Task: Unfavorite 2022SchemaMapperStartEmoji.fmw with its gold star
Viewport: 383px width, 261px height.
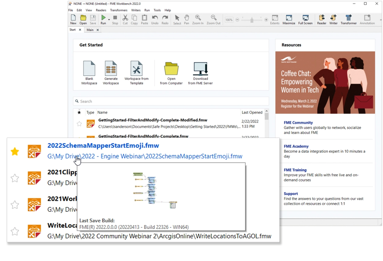Action: 15,151
